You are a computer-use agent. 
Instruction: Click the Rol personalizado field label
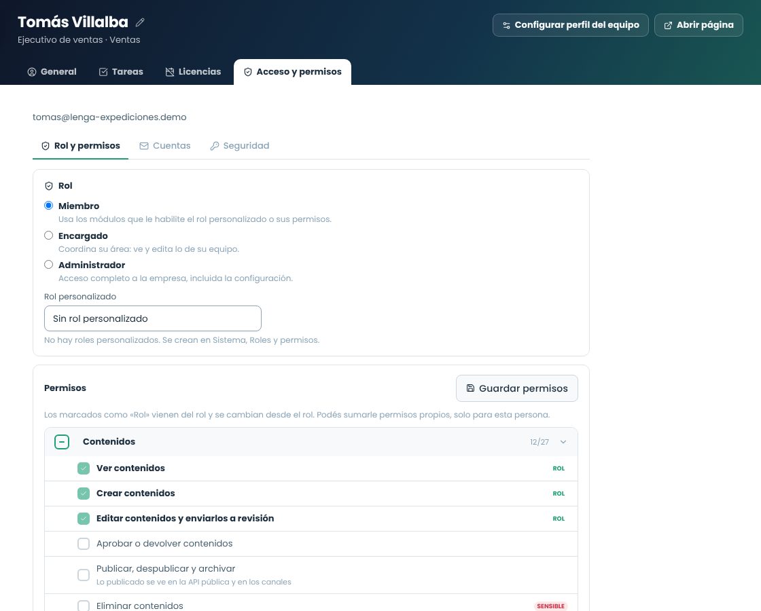click(80, 297)
